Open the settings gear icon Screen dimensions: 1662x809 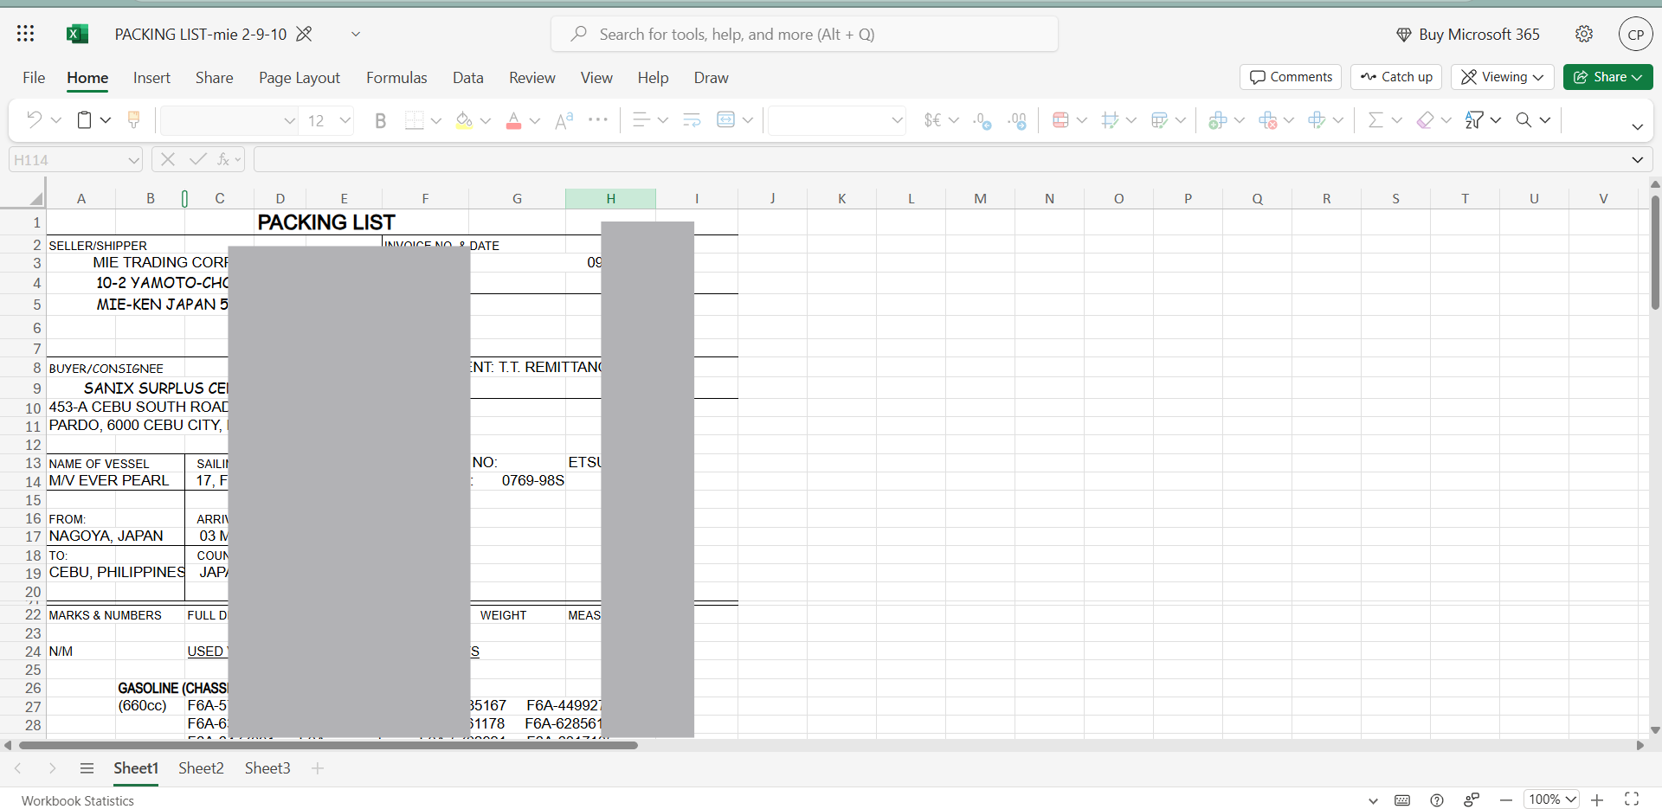[x=1584, y=34]
